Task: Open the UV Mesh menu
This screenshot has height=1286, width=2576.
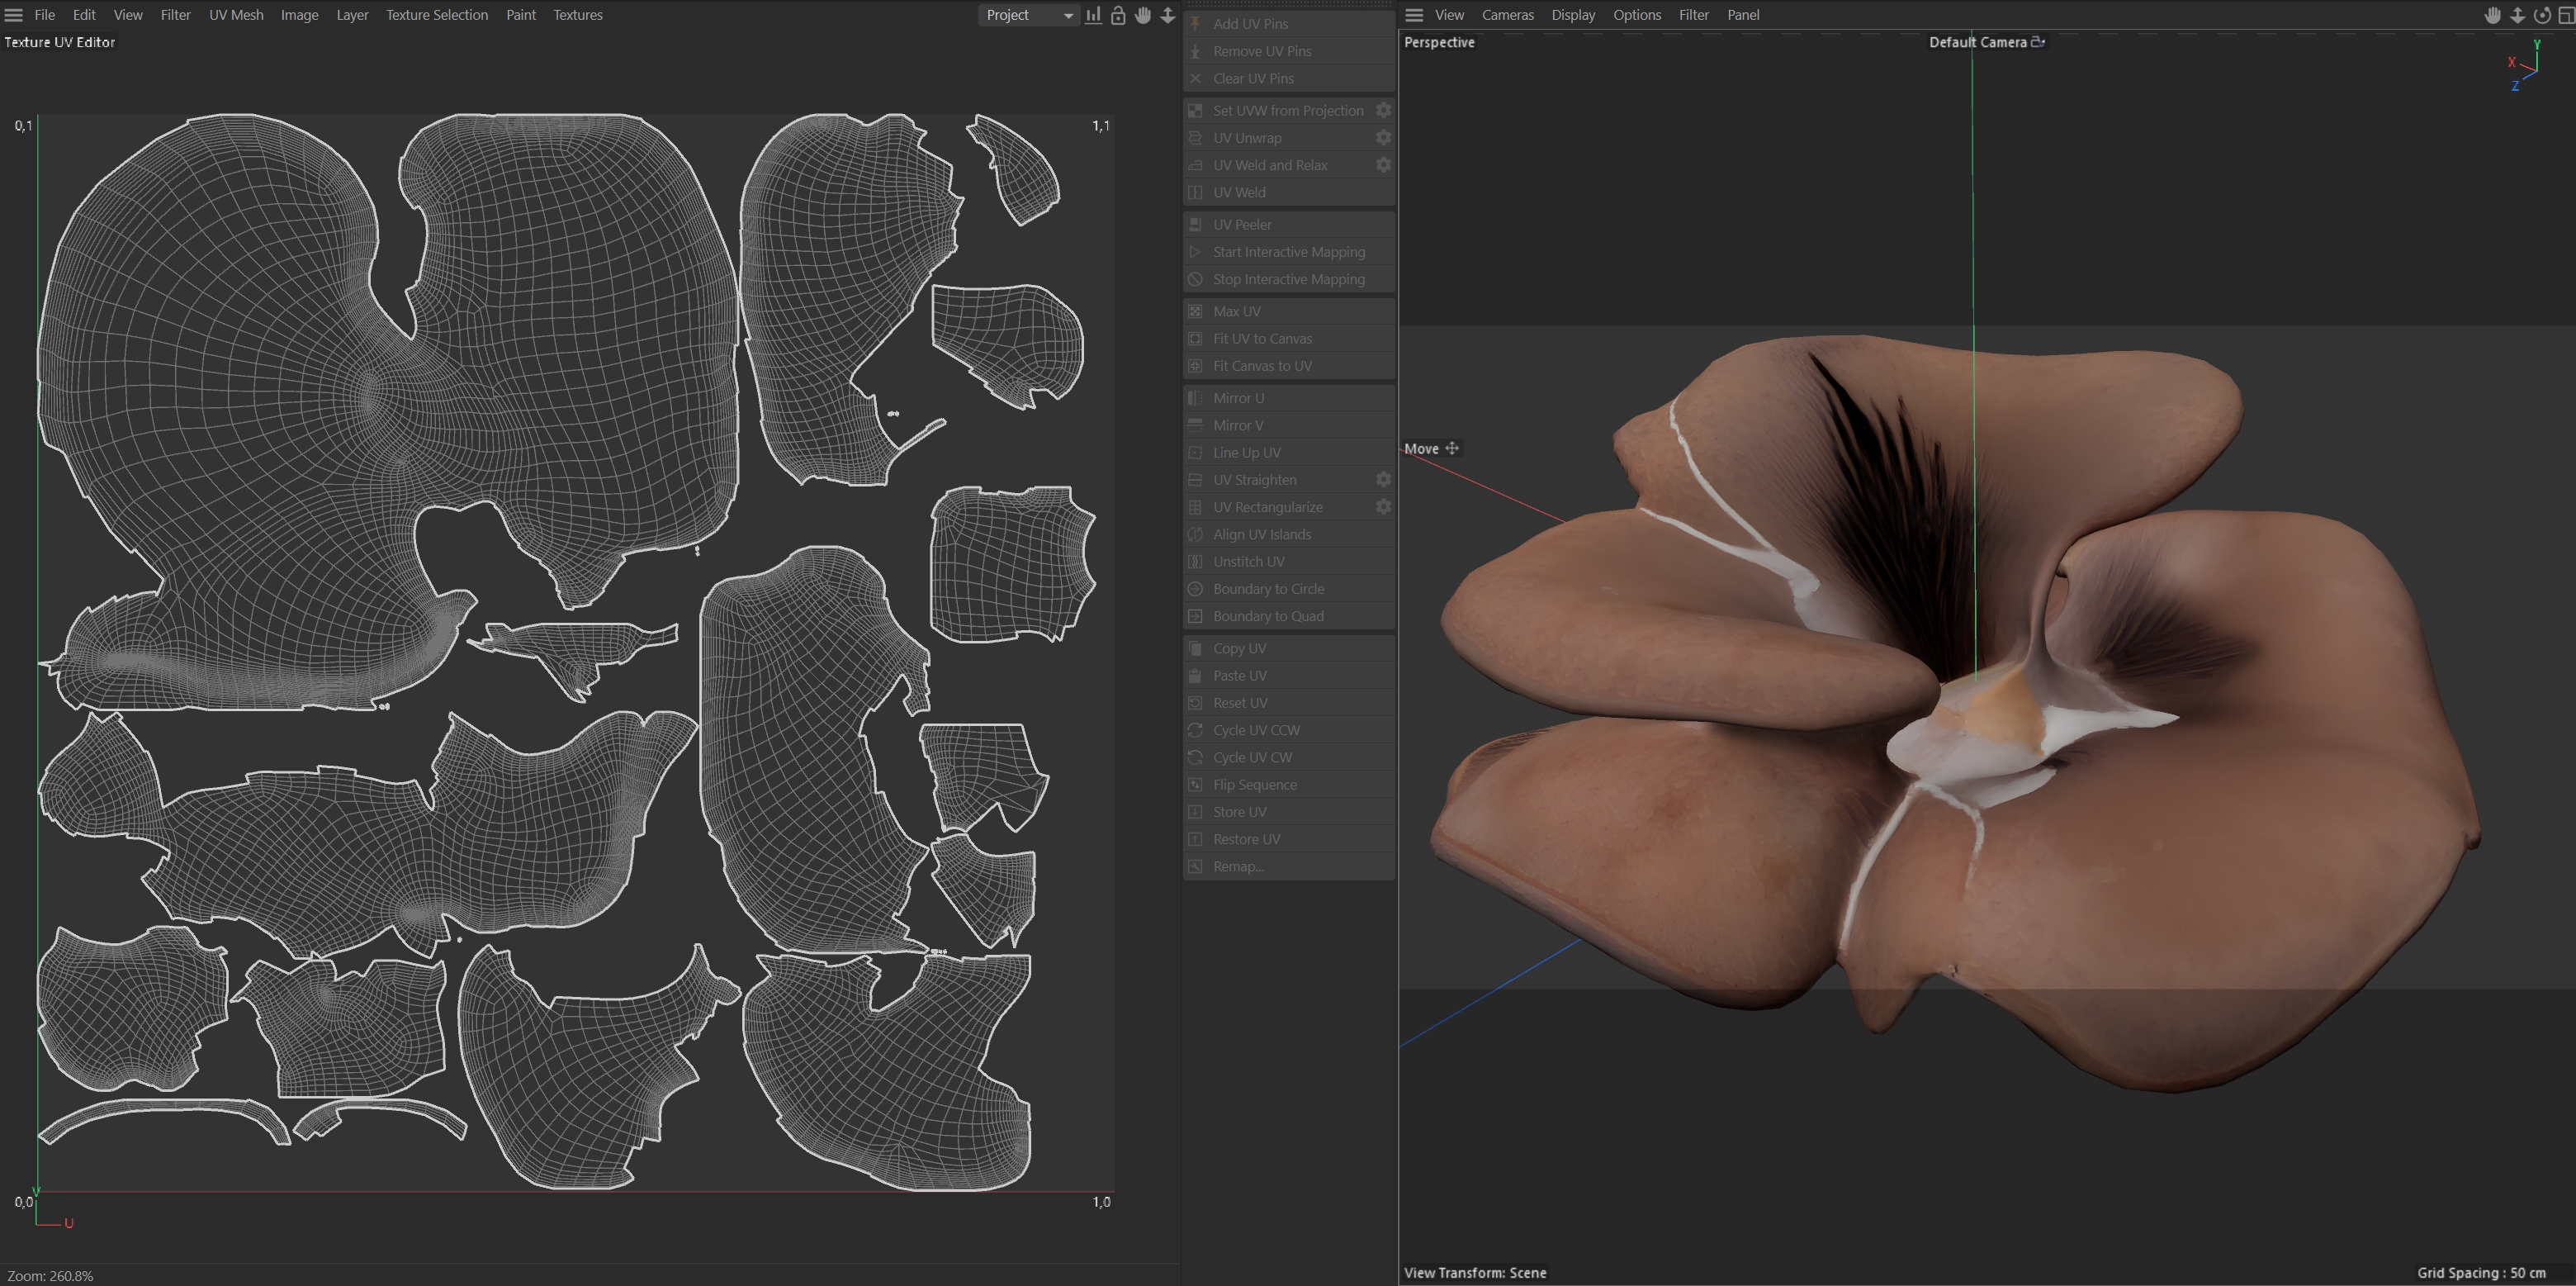Action: pos(236,15)
